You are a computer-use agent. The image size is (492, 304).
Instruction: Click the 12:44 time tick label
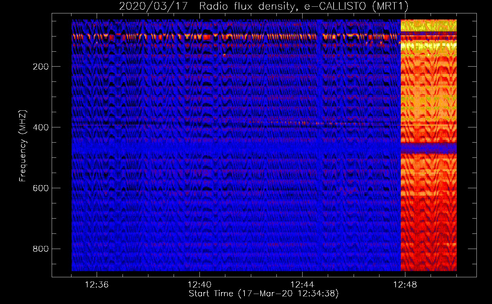click(x=302, y=285)
